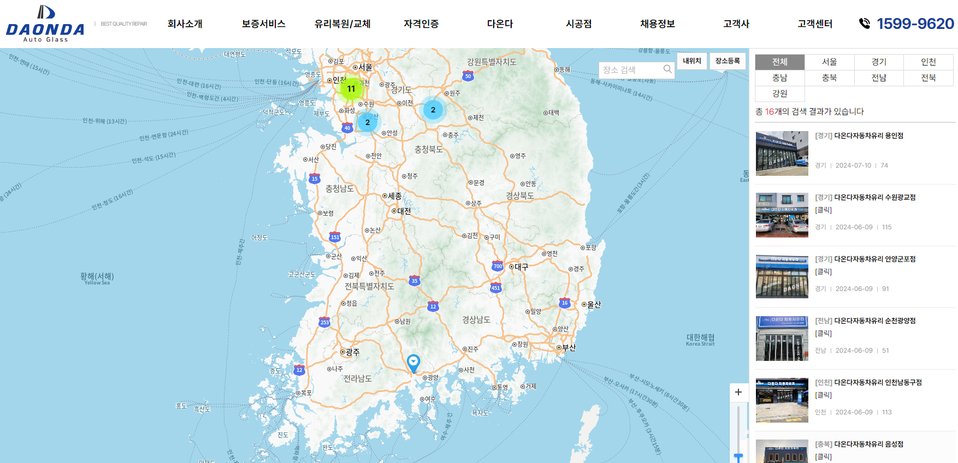The image size is (958, 463).
Task: Open the 자격인증 menu
Action: pos(421,23)
